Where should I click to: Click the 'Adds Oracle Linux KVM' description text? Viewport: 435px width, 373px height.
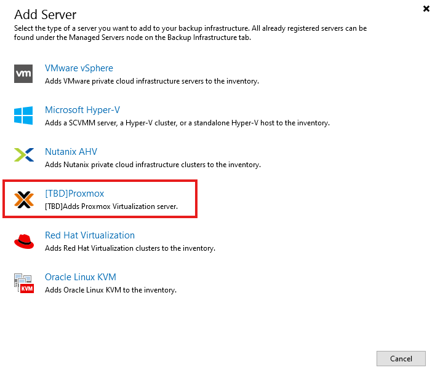111,290
